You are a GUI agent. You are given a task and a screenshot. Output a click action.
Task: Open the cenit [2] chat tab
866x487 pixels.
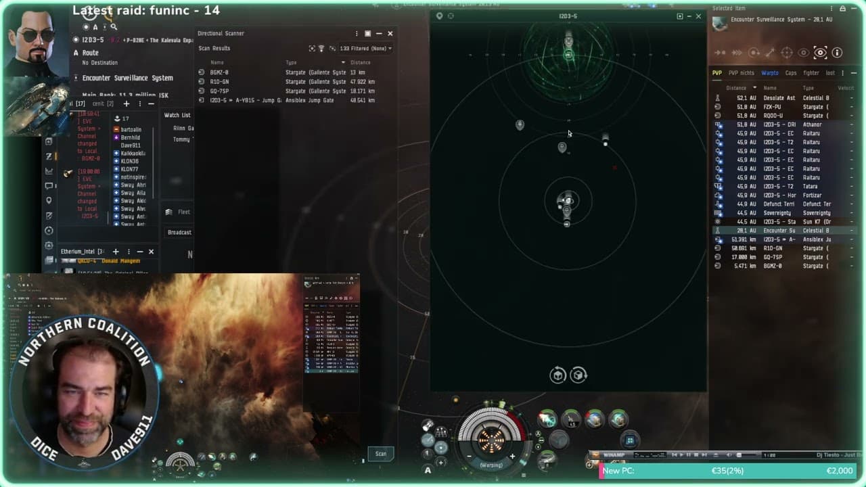click(103, 103)
